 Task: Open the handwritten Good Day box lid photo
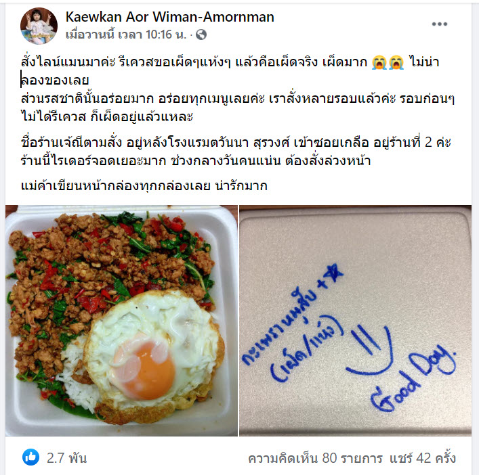pyautogui.click(x=355, y=320)
